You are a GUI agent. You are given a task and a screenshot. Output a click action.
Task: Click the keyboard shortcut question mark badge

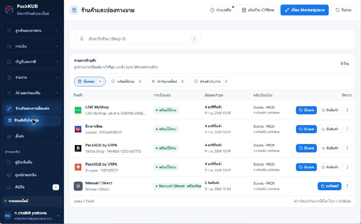(x=56, y=187)
